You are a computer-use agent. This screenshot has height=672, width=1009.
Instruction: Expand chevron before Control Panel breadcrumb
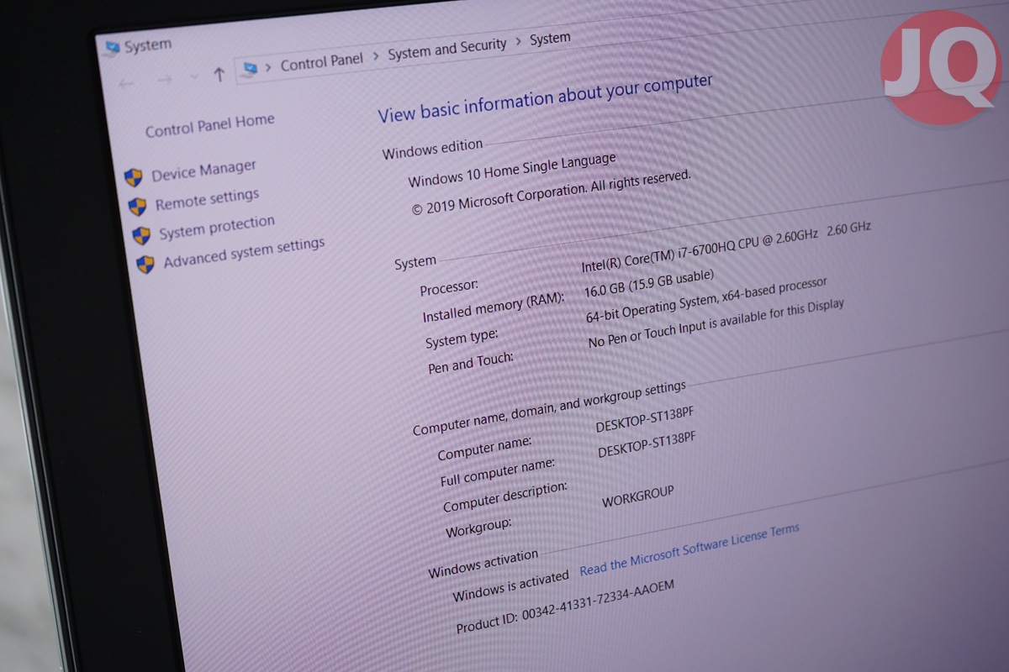pos(268,67)
